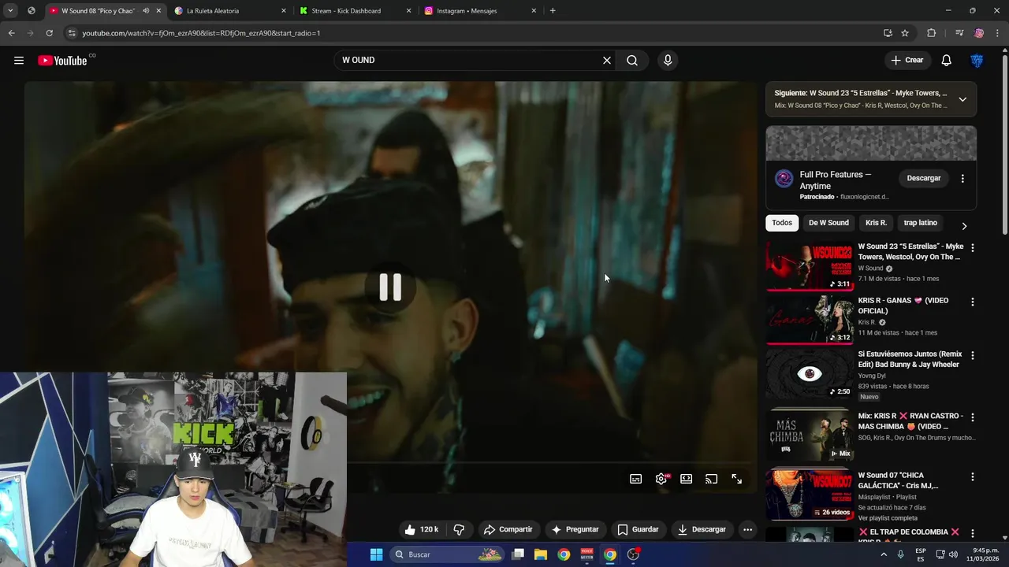The height and width of the screenshot is (567, 1009).
Task: Click the taskbar Buscar search box
Action: click(x=446, y=554)
